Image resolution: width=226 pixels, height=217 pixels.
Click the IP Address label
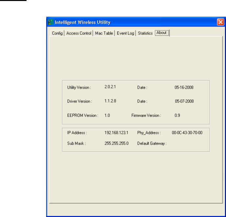click(77, 133)
